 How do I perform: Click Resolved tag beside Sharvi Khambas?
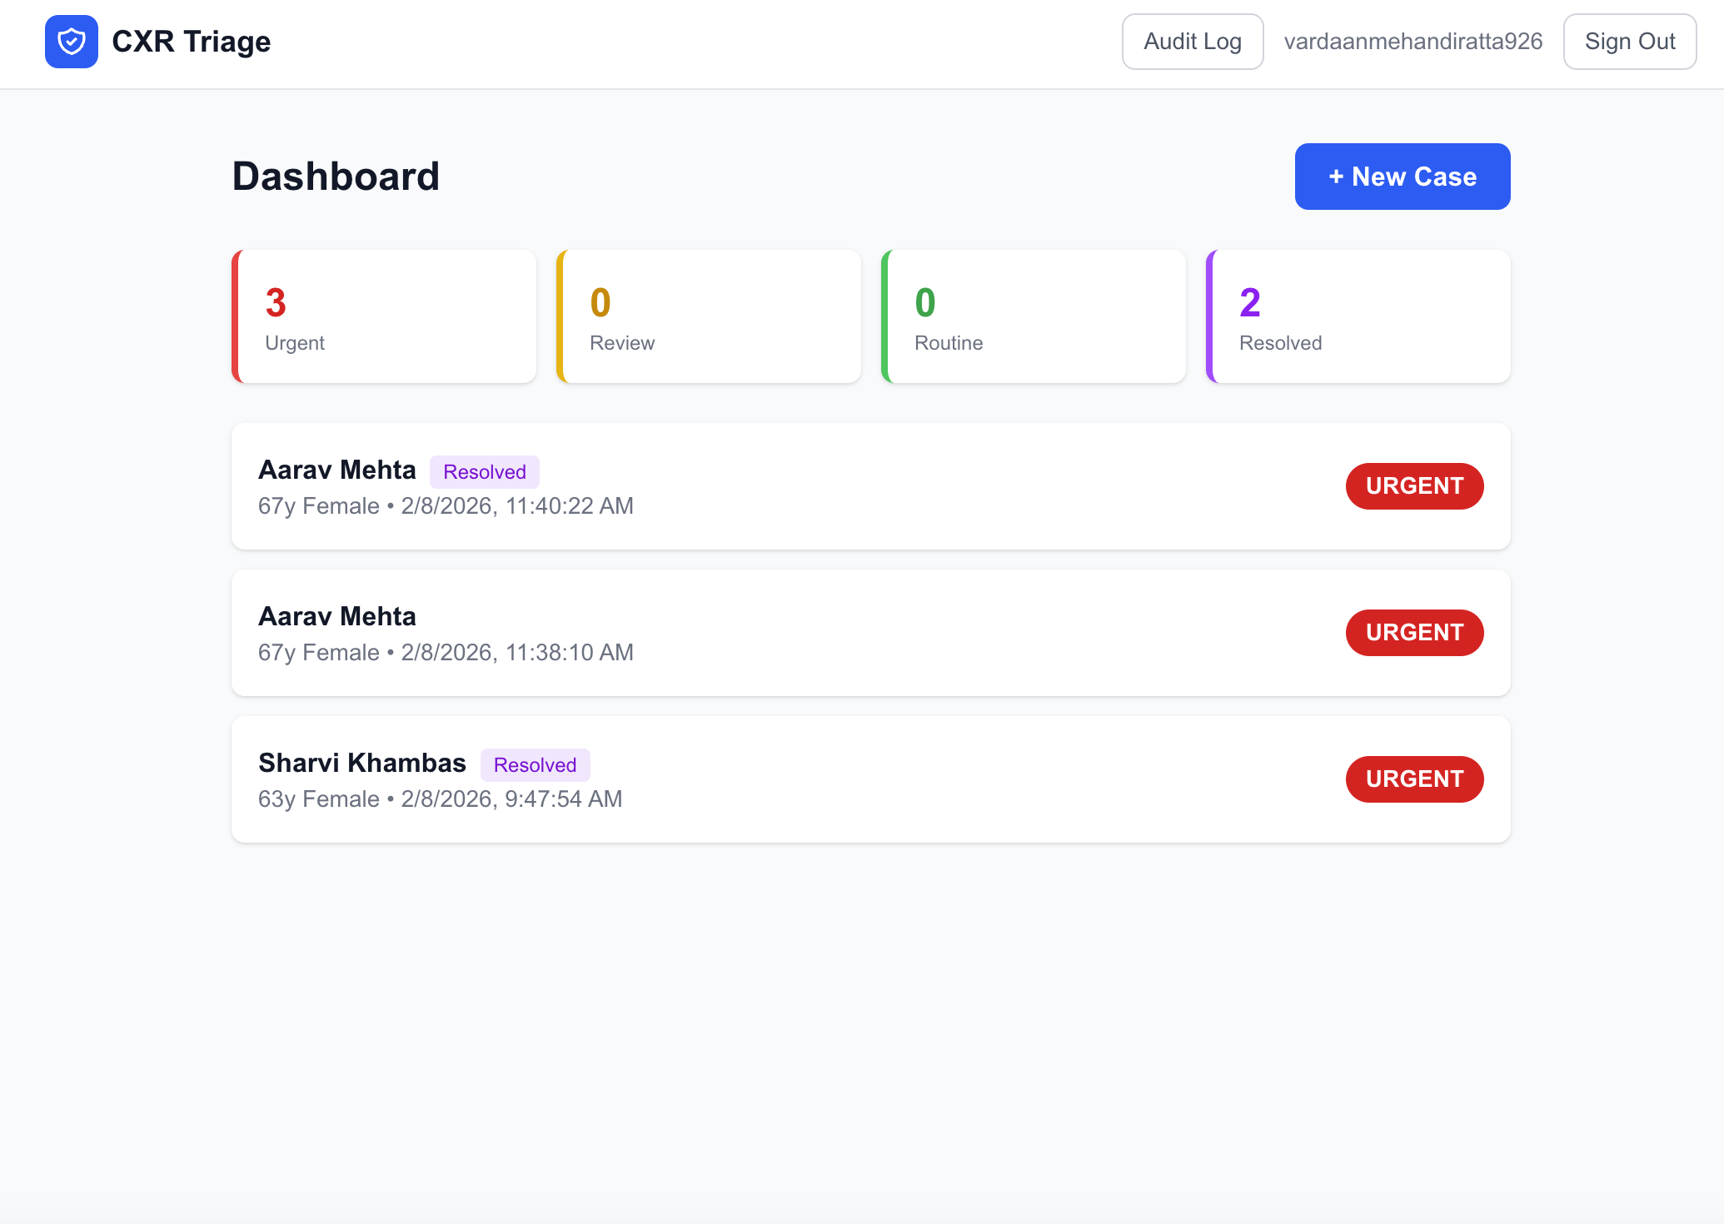(535, 765)
